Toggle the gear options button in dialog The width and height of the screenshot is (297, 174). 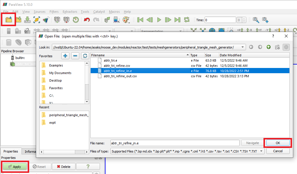[286, 47]
